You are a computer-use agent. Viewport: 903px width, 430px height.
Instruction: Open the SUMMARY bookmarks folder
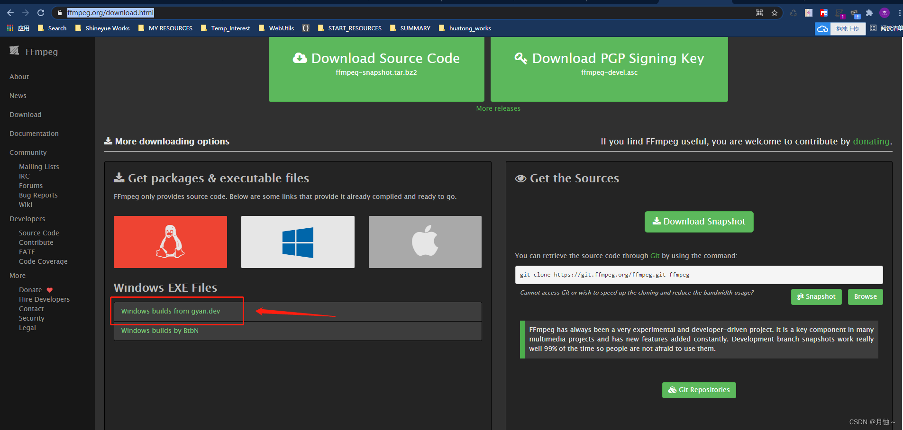coord(410,28)
